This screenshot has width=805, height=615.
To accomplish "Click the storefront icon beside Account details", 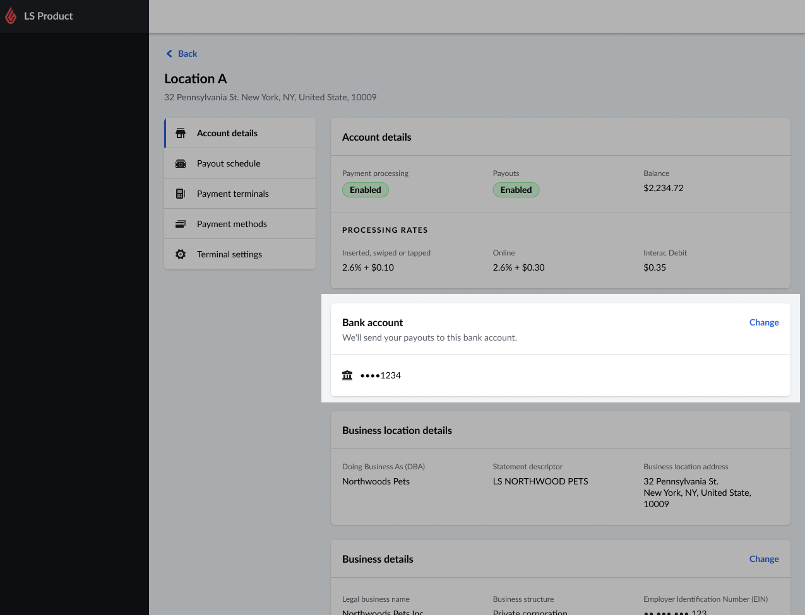I will click(181, 133).
